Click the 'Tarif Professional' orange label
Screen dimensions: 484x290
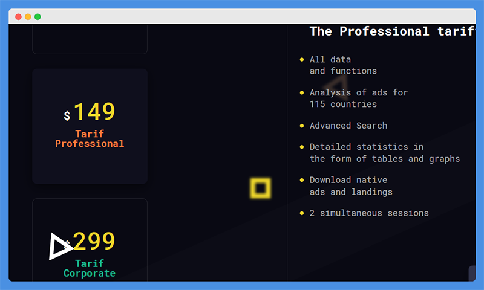90,139
